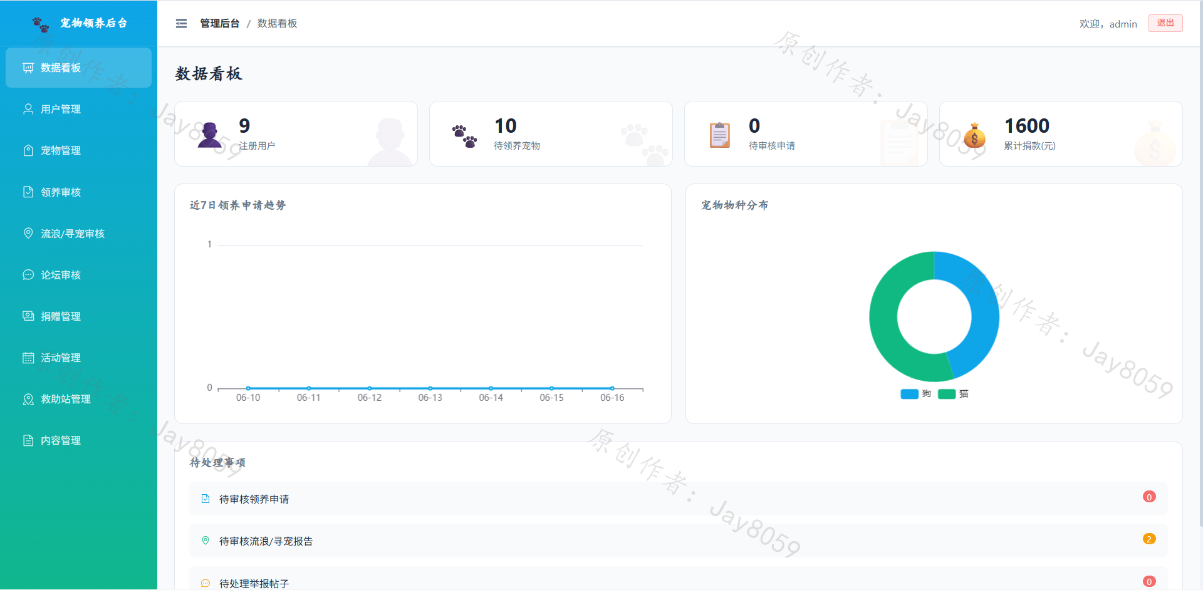This screenshot has width=1203, height=590.
Task: Click the 宠物领养后台 title text
Action: pyautogui.click(x=93, y=23)
